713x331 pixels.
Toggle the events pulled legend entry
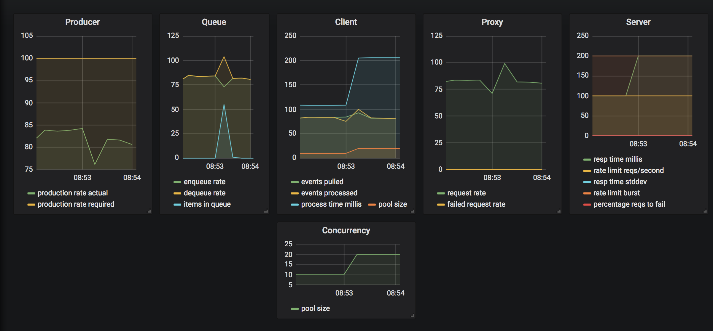[322, 182]
